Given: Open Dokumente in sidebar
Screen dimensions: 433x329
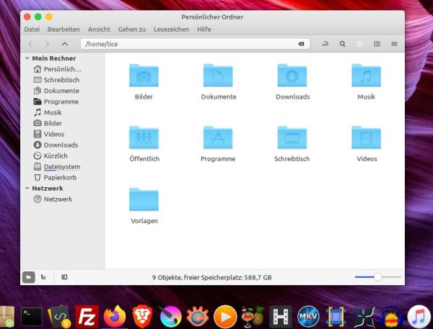Looking at the screenshot, I should (x=56, y=91).
